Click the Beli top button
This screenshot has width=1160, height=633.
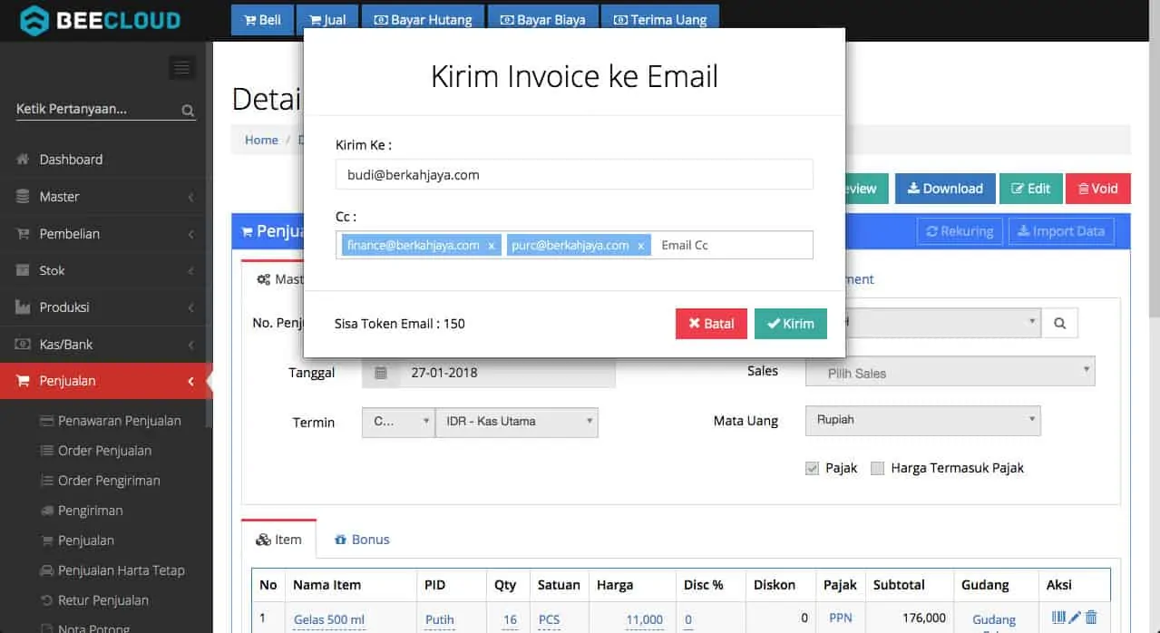click(262, 20)
